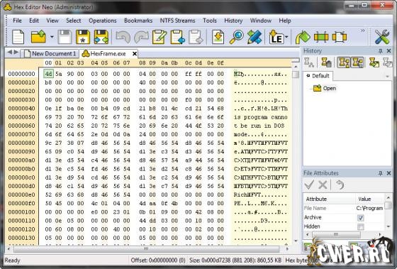Click the green block selection icon

tap(321, 38)
